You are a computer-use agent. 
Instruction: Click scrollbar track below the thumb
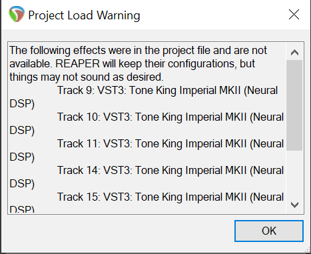click(294, 174)
